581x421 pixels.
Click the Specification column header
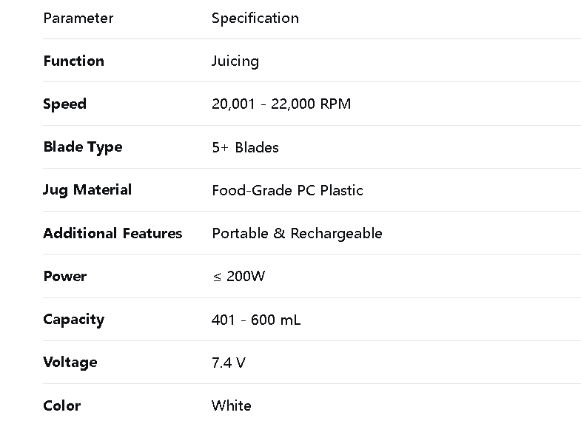coord(255,18)
